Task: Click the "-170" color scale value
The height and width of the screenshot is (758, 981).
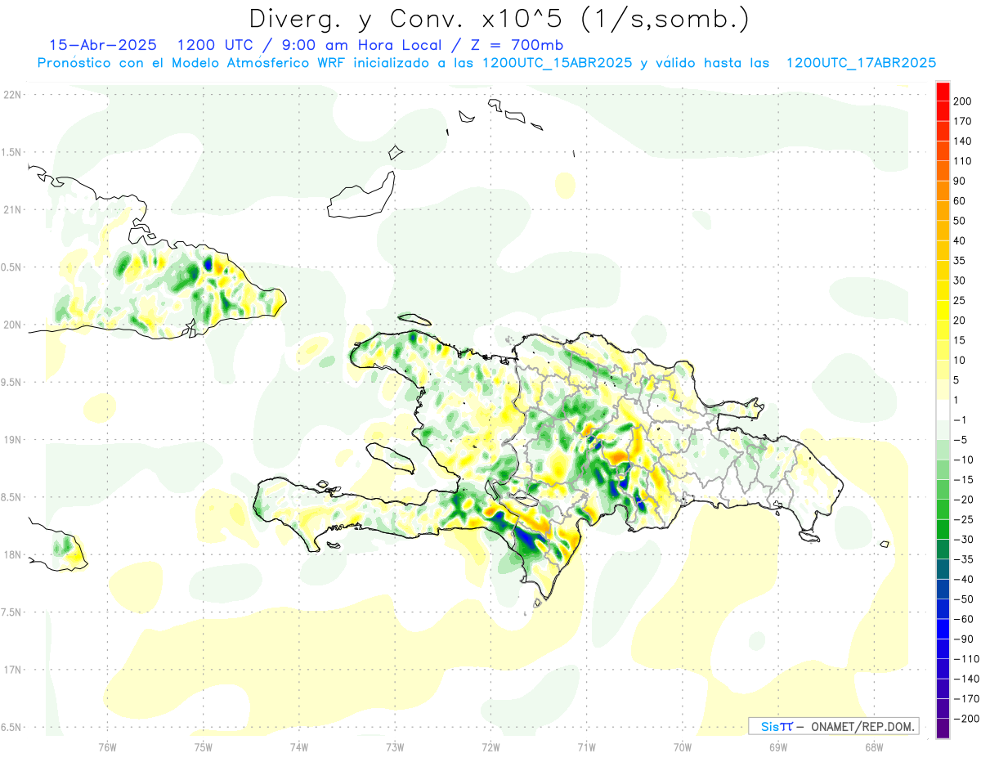Action: (x=965, y=698)
